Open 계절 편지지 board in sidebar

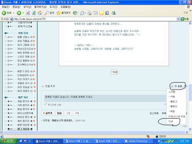point(23,101)
